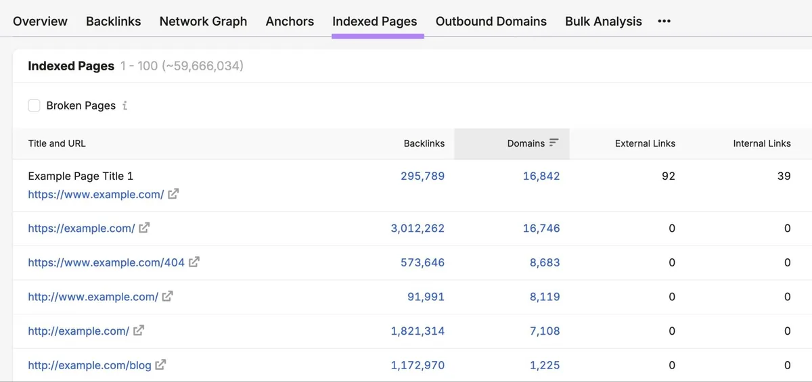
Task: Open the https://www.example.com/404 link
Action: click(106, 262)
